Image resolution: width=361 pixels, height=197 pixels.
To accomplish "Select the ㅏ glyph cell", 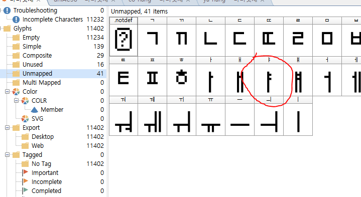I will pyautogui.click(x=211, y=76).
